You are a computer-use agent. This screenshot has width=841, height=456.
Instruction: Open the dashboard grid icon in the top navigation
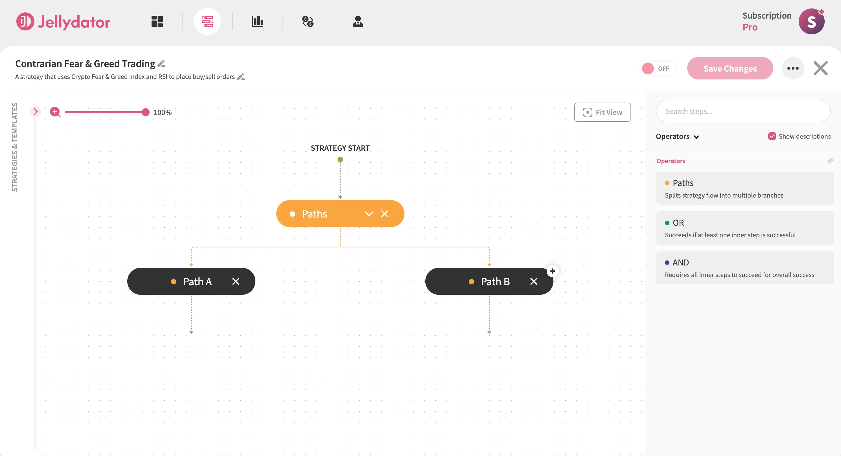pos(157,21)
